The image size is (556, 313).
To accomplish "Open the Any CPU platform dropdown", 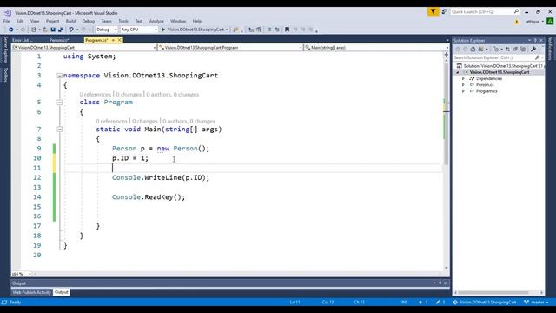I will pos(156,30).
